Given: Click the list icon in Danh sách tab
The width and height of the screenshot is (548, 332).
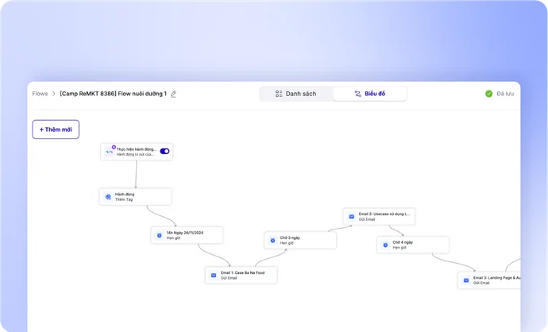Looking at the screenshot, I should tap(279, 94).
